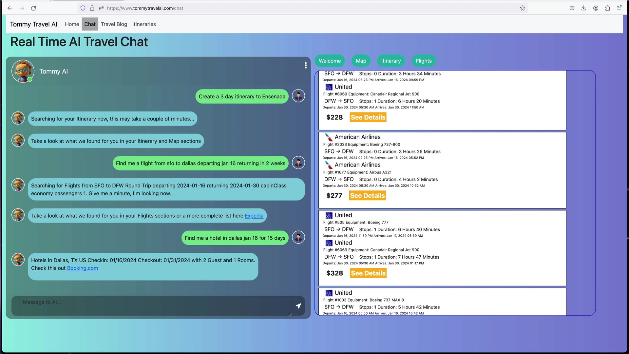Open site permissions icon in the address bar

click(101, 8)
